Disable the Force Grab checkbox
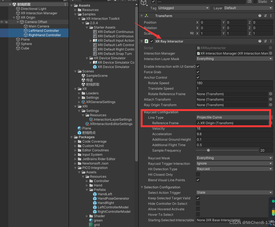The image size is (275, 227). point(198,72)
